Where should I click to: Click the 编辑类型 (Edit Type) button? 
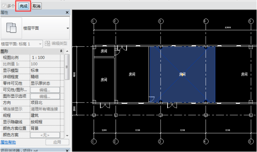pyautogui.click(x=56, y=43)
